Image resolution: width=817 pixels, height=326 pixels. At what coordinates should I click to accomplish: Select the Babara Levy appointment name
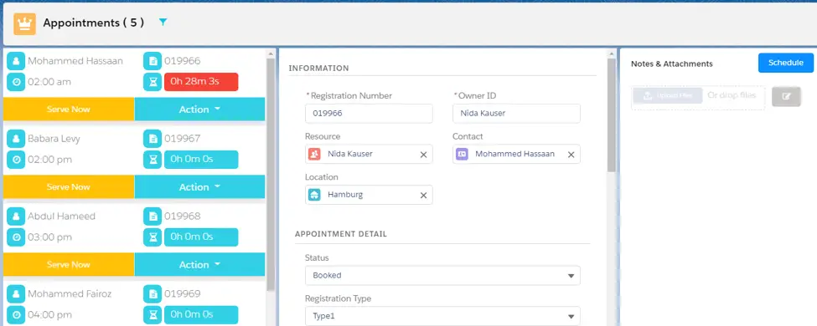point(54,139)
